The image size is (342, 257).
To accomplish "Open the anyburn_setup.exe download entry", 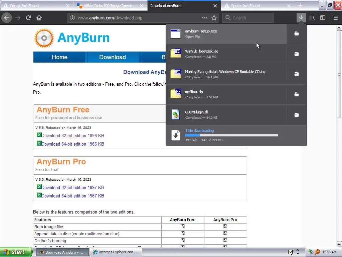I will click(x=226, y=34).
